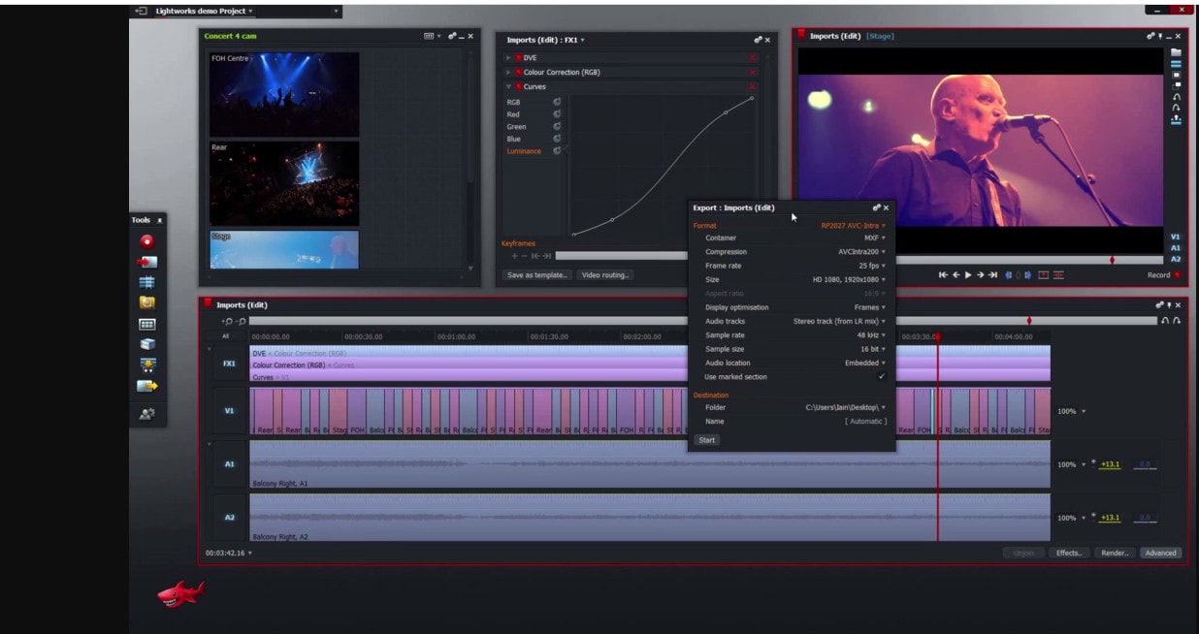Open the Format dropdown RP2027 AVC-Intra
The width and height of the screenshot is (1199, 634).
(853, 226)
